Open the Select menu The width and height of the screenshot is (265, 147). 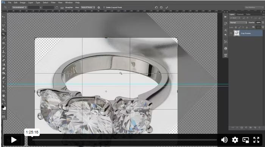(45, 3)
